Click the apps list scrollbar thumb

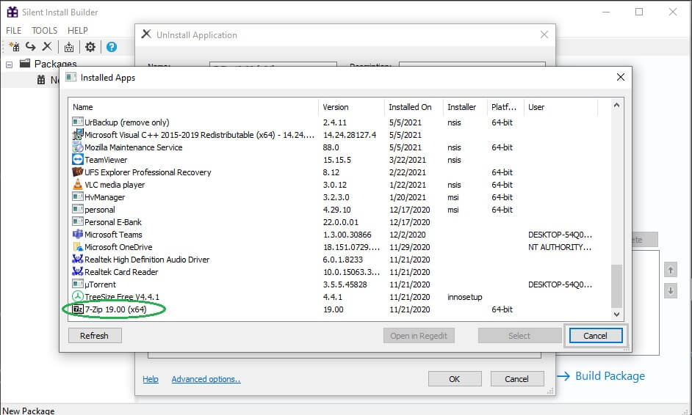click(x=616, y=286)
